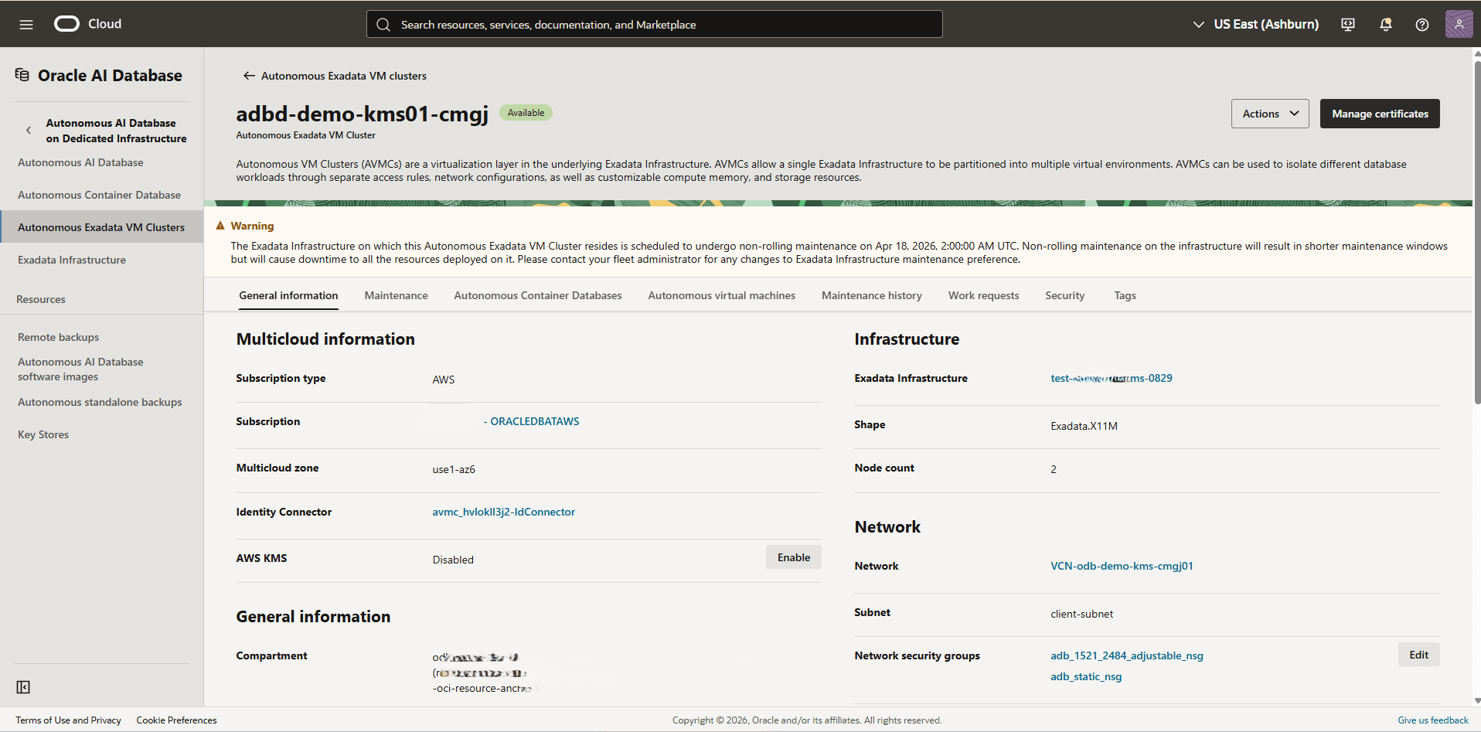The height and width of the screenshot is (732, 1481).
Task: Open the notifications bell
Action: pyautogui.click(x=1384, y=24)
